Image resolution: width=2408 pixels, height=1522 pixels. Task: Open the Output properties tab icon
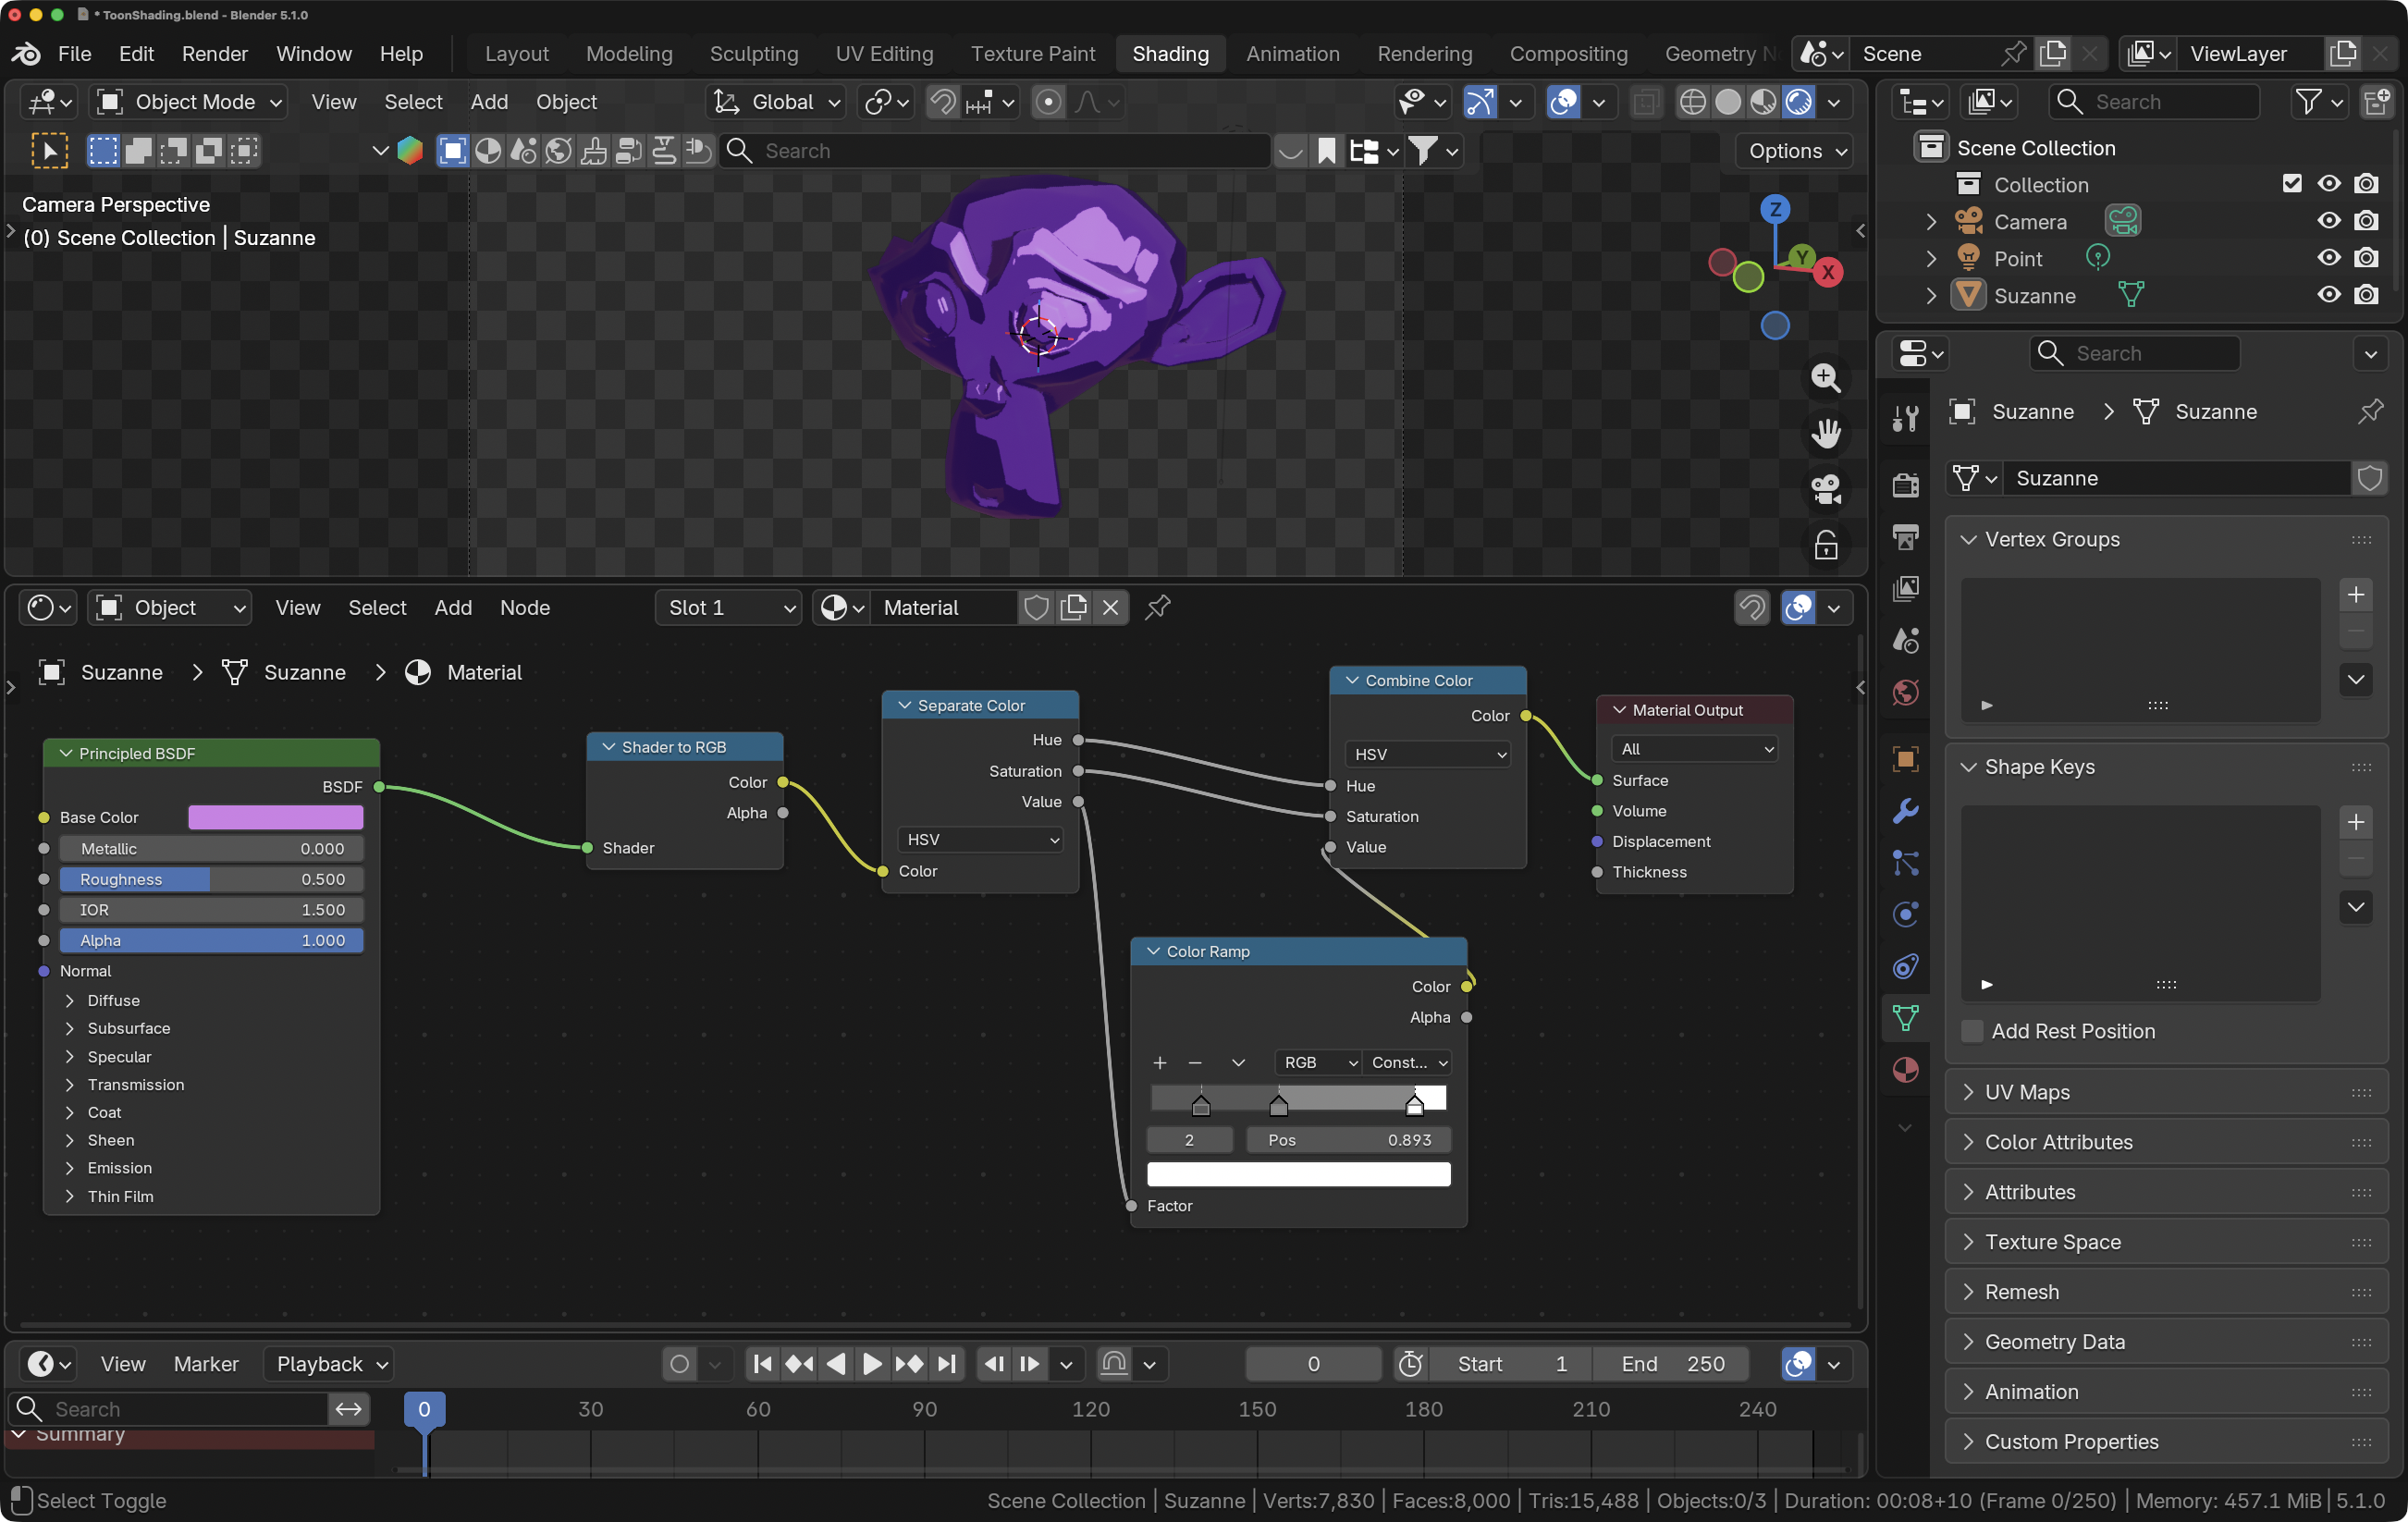1905,537
